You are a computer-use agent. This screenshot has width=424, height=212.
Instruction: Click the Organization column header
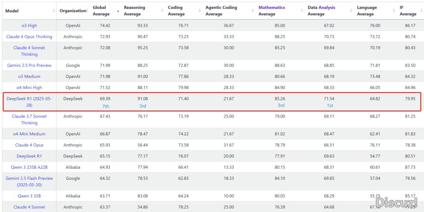point(73,11)
